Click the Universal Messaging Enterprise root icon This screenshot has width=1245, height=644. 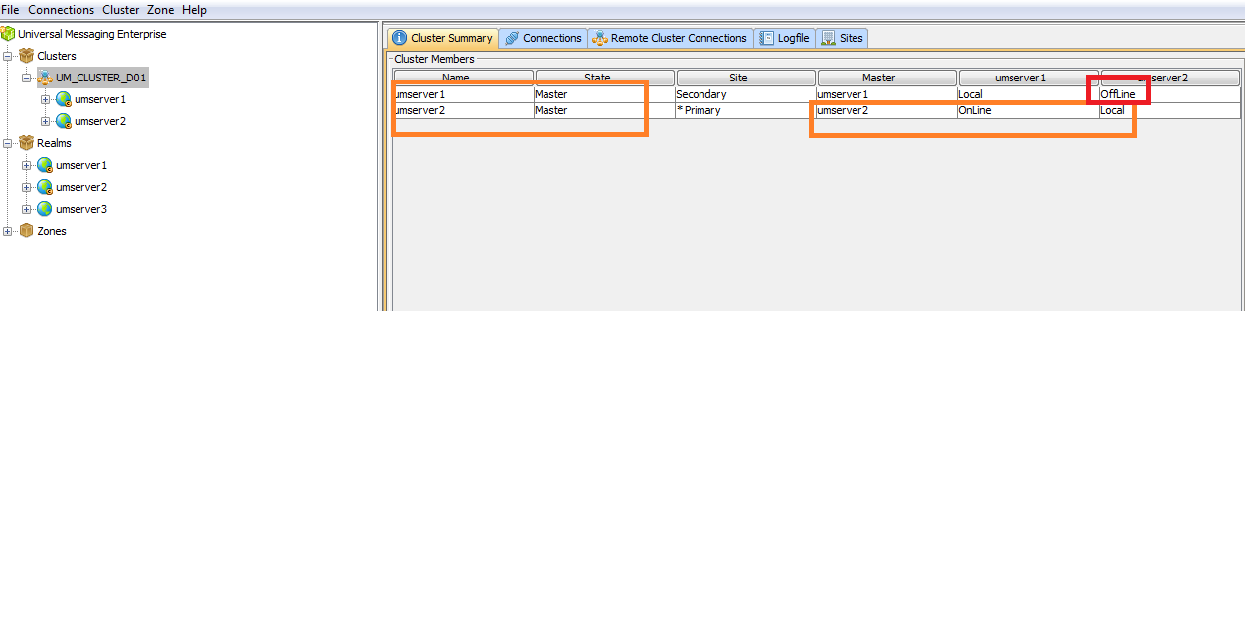pyautogui.click(x=8, y=34)
